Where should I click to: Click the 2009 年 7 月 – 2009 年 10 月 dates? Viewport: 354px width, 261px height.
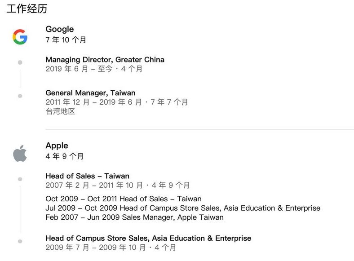click(95, 248)
